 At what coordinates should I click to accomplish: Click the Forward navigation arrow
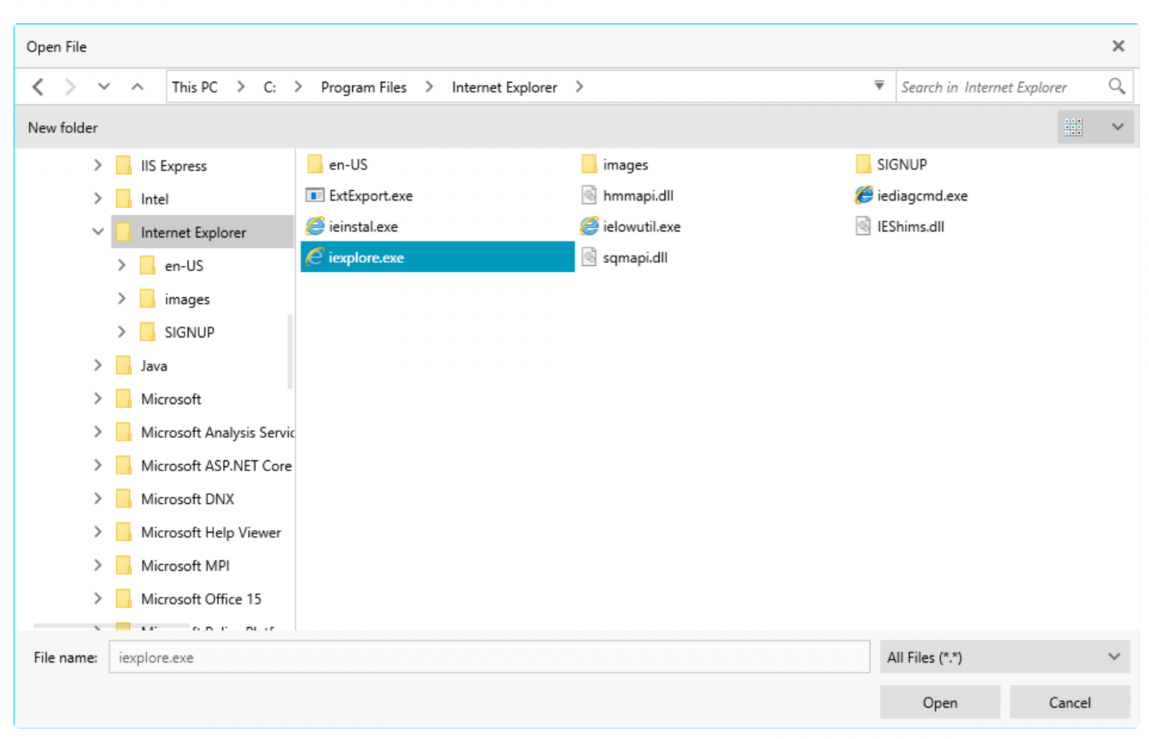point(70,87)
